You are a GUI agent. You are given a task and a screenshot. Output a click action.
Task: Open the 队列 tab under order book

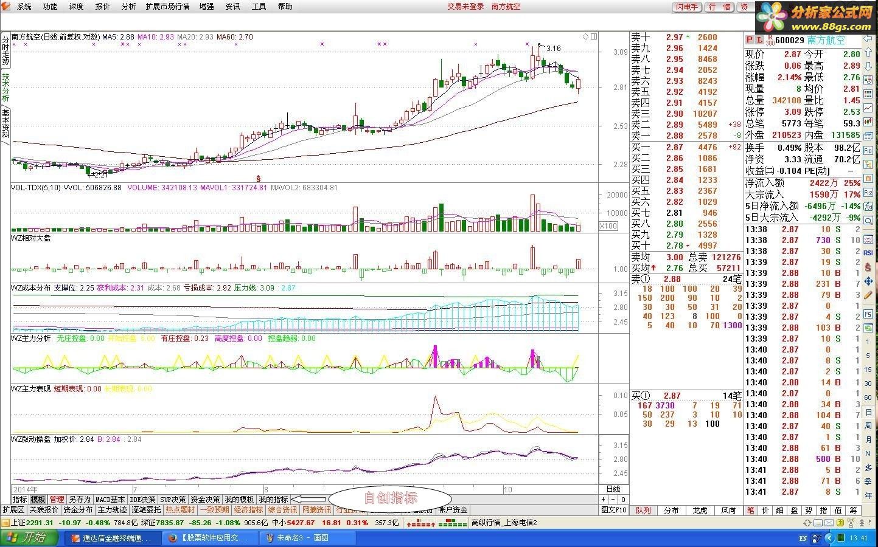pos(643,511)
